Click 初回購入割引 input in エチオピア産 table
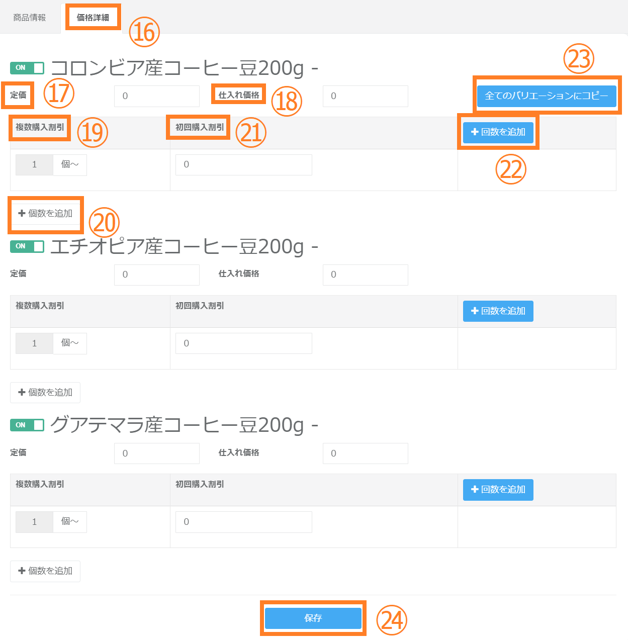 [244, 343]
